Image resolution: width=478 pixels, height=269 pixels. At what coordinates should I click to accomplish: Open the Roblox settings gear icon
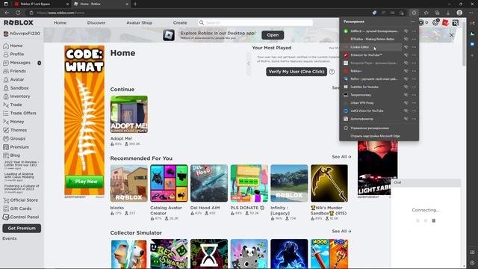coord(435,22)
